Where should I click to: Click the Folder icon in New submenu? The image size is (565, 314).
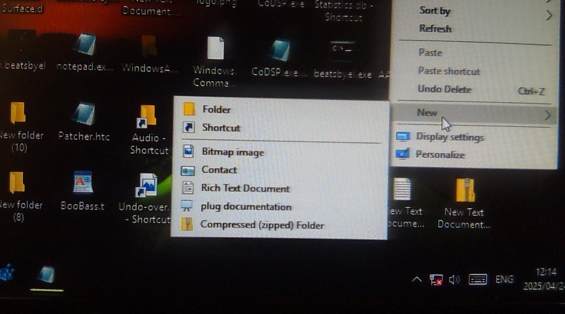(x=189, y=109)
